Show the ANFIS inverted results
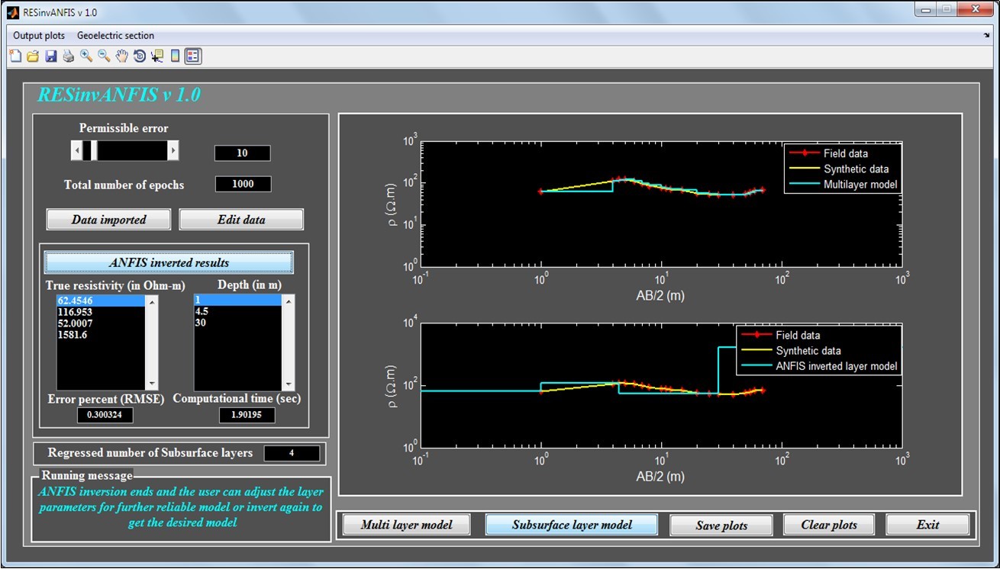Screen dimensions: 1000x569 168,262
